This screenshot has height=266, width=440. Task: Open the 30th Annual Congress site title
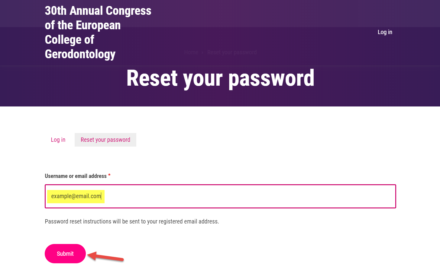coord(98,11)
